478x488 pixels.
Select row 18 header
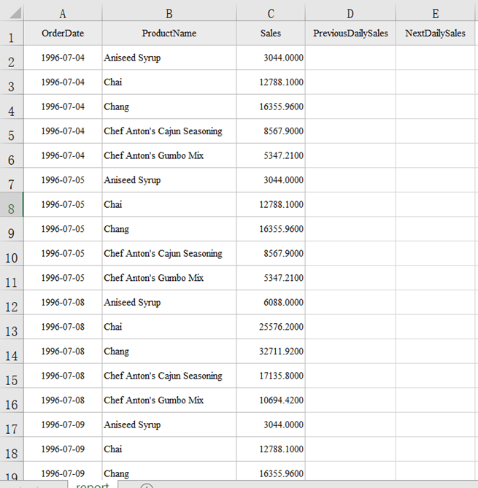[11, 449]
